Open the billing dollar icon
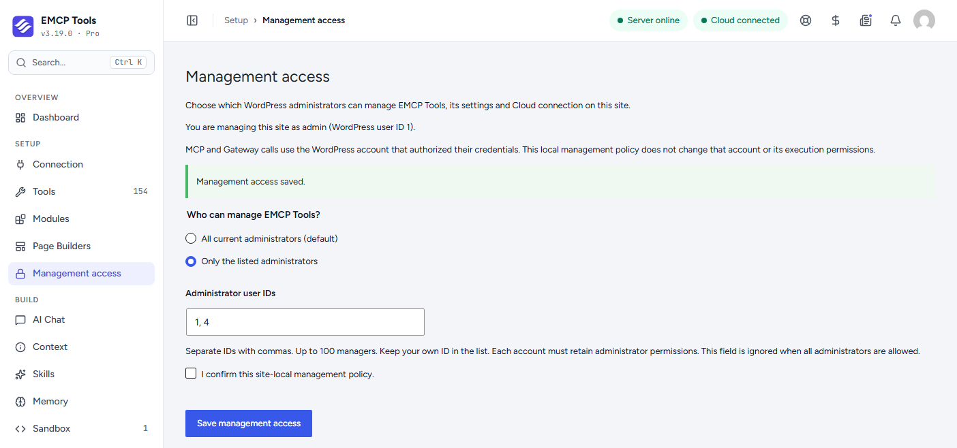This screenshot has height=448, width=957. (x=836, y=20)
